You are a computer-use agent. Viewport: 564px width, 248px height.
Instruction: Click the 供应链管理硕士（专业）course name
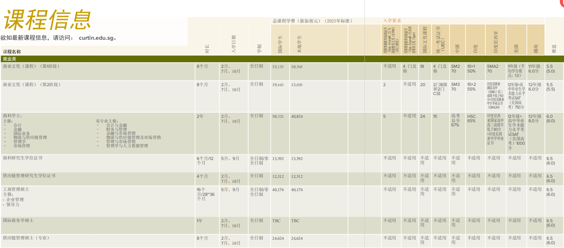point(26,238)
